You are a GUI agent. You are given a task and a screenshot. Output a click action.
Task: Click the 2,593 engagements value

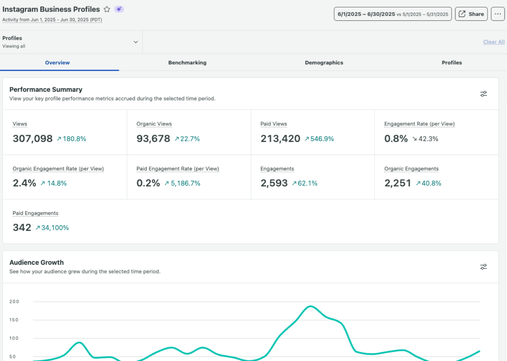(x=274, y=183)
